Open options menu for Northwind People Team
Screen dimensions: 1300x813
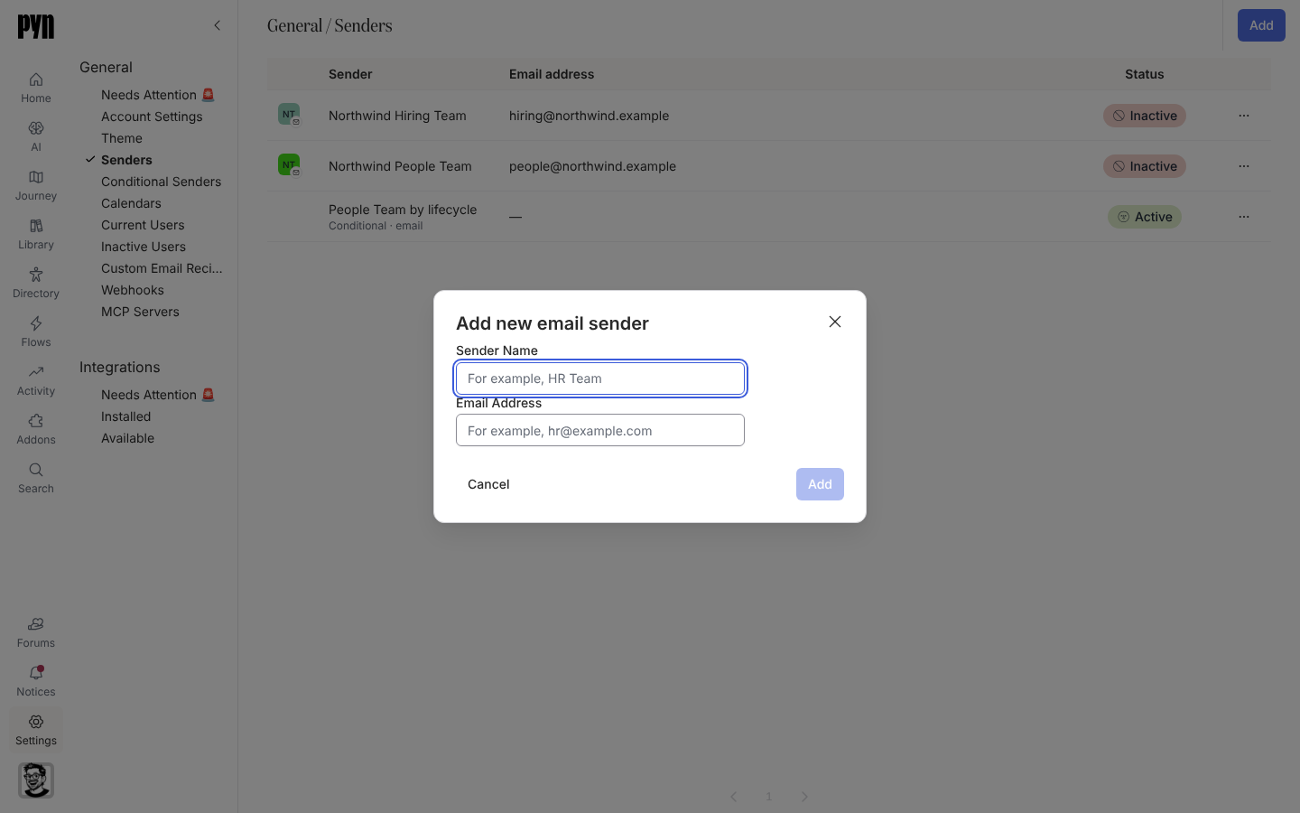point(1244,166)
